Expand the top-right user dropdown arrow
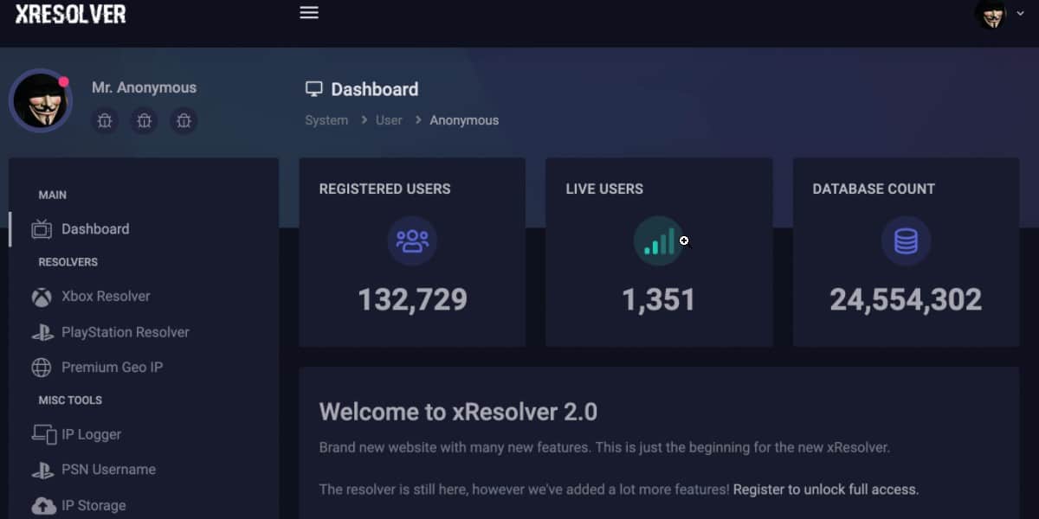 click(x=1019, y=13)
